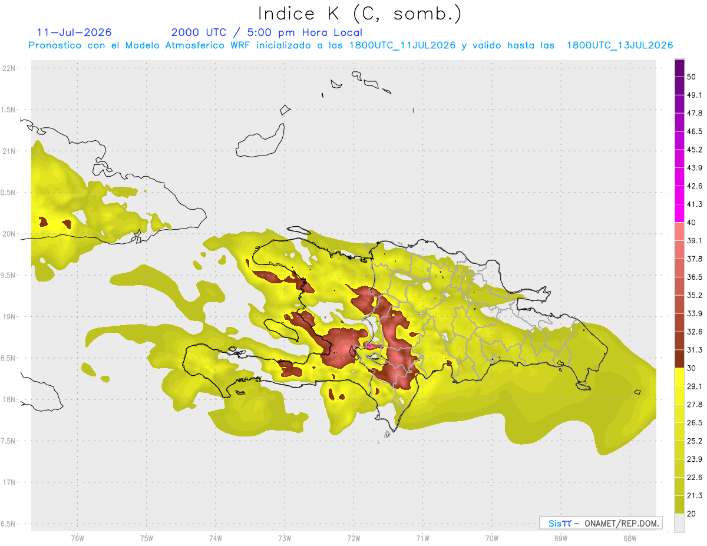Click the '22.6' value on the color scale
The width and height of the screenshot is (707, 546).
point(695,478)
